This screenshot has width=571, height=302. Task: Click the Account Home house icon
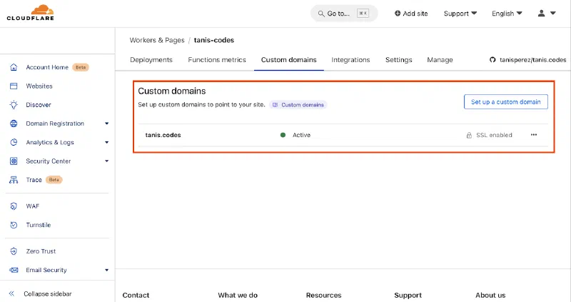point(14,67)
